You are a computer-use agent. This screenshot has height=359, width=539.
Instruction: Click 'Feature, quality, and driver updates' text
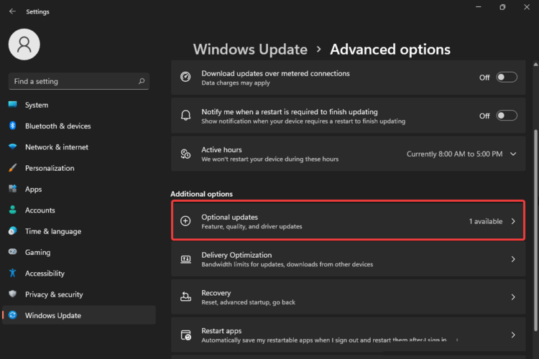click(252, 227)
